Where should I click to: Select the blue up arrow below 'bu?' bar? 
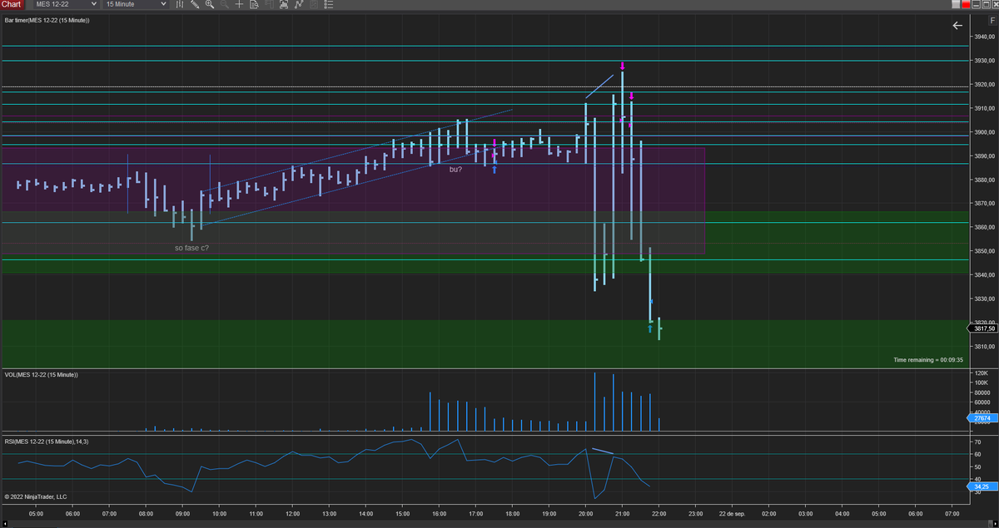point(495,170)
